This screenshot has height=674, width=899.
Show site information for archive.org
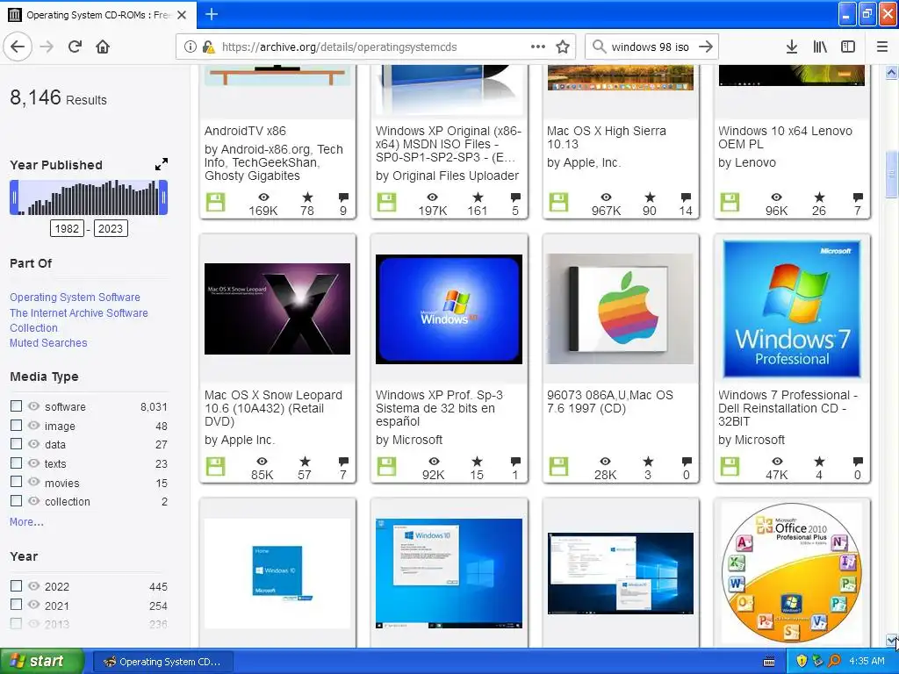coord(190,47)
